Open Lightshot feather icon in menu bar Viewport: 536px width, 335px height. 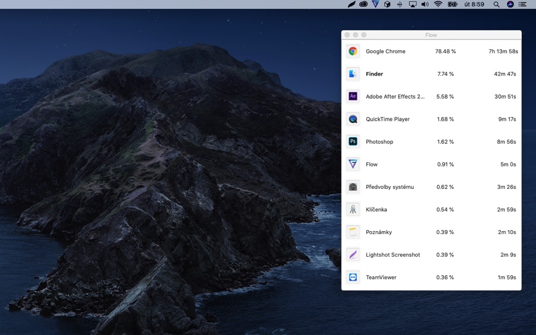[352, 5]
